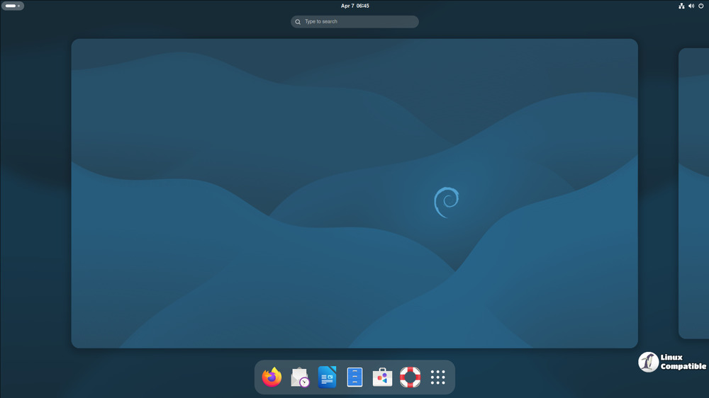Click the magnifier icon in the search box

pos(298,22)
